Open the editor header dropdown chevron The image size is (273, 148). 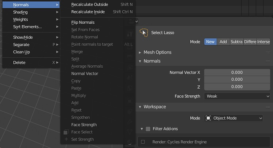(136, 22)
